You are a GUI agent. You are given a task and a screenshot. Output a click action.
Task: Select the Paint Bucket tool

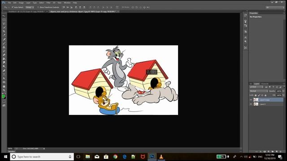(x=4, y=59)
